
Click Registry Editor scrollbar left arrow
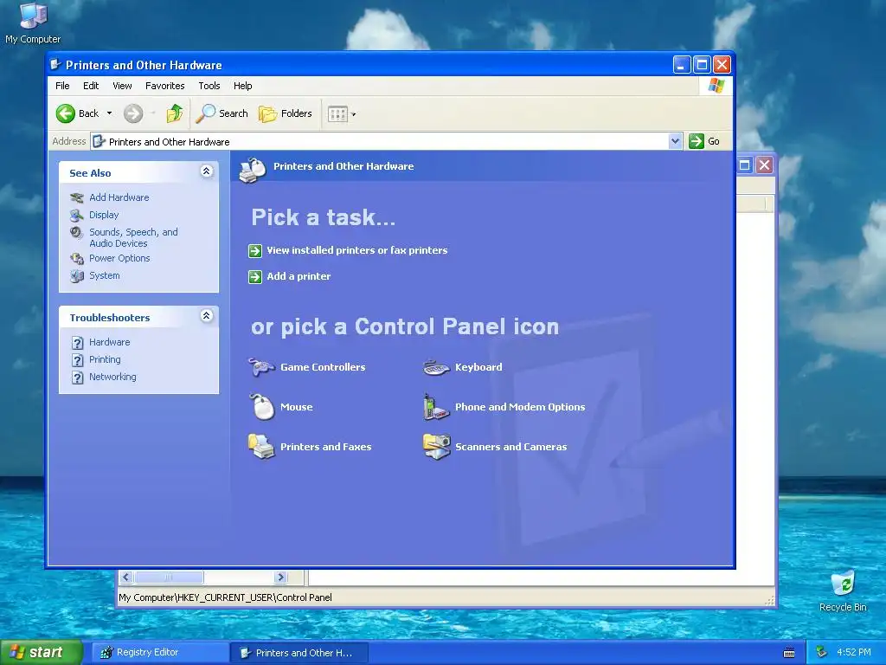coord(126,578)
